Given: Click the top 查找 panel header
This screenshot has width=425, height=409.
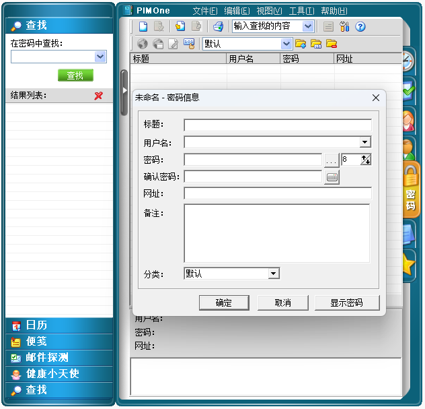Looking at the screenshot, I should [59, 26].
